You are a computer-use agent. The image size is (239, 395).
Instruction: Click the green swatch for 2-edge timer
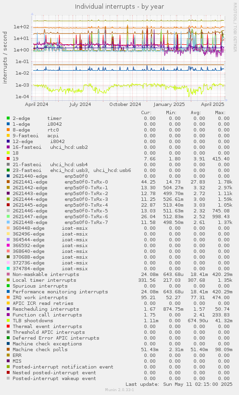(x=8, y=118)
